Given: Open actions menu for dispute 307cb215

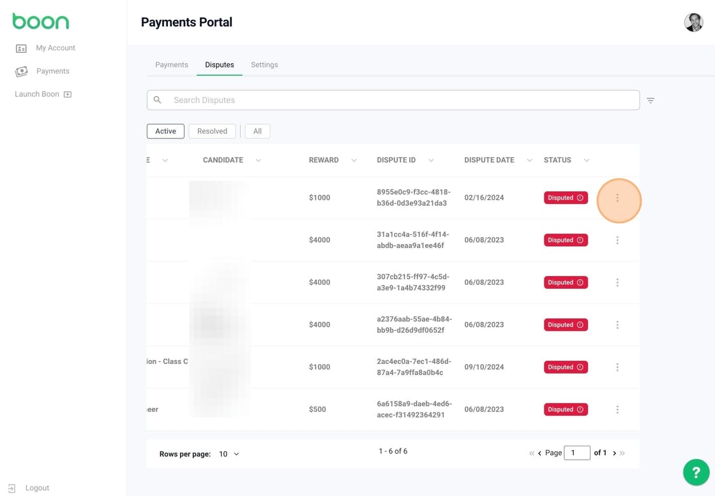Looking at the screenshot, I should [x=617, y=282].
